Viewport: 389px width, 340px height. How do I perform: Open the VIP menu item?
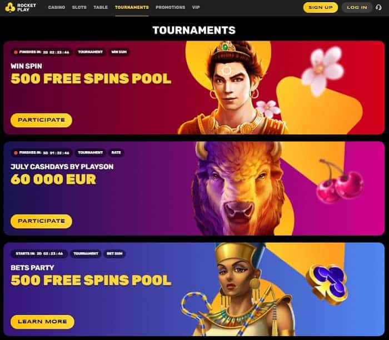pos(196,7)
